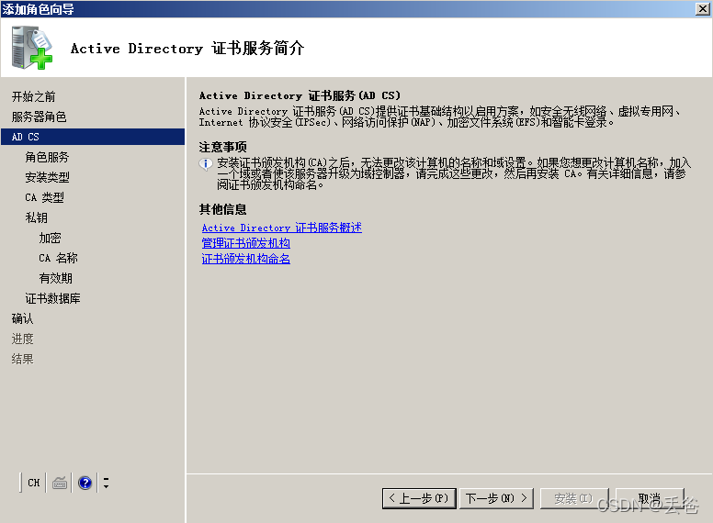Select the 服务器角色 step in sidebar
Image resolution: width=713 pixels, height=523 pixels.
coord(40,117)
